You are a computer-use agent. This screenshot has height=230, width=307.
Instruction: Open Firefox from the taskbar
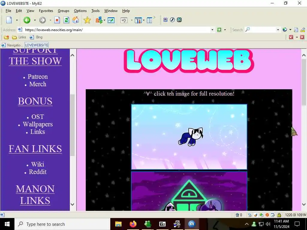point(133,224)
